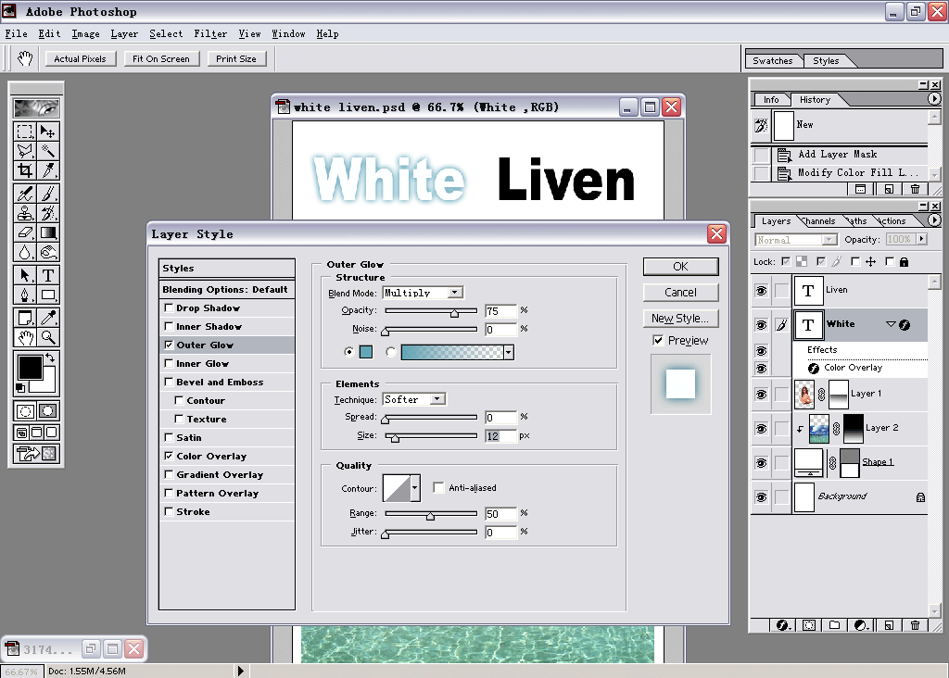
Task: Select the Magic Wand tool
Action: coord(48,151)
